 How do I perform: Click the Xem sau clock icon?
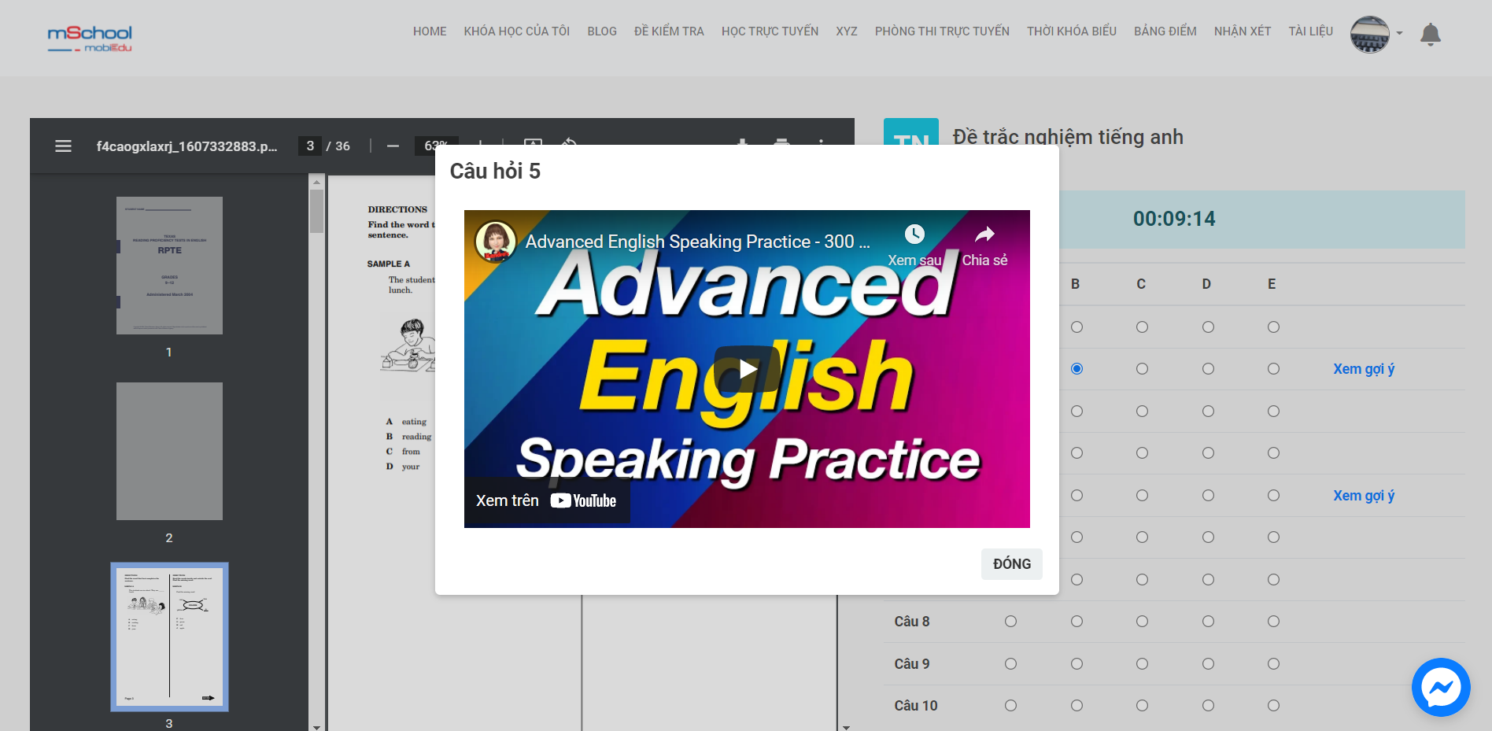(914, 234)
